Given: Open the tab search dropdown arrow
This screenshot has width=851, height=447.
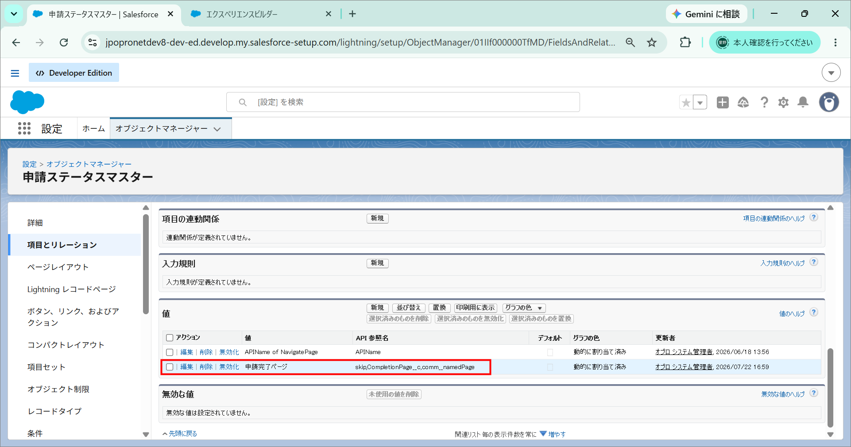Looking at the screenshot, I should 14,14.
